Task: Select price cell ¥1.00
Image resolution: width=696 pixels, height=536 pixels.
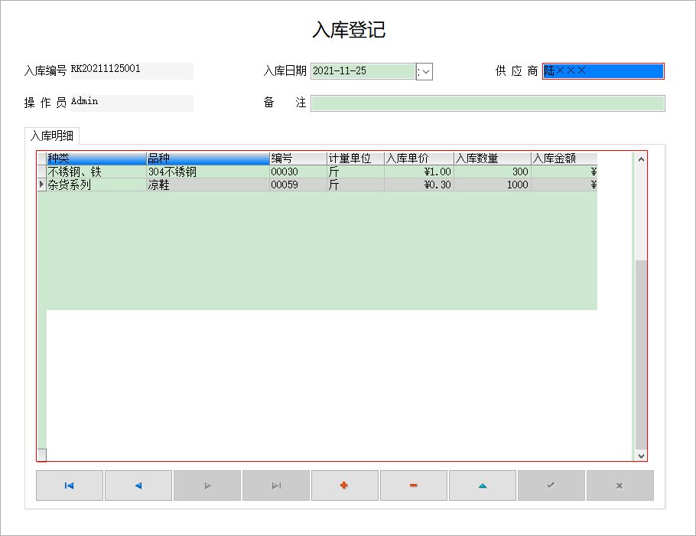Action: [x=419, y=172]
